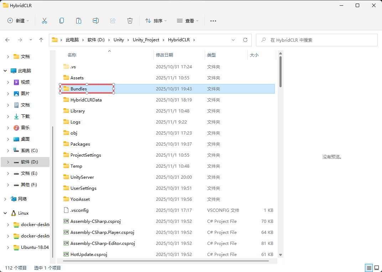
Task: Select the 音乐 folder in sidebar
Action: tap(25, 128)
